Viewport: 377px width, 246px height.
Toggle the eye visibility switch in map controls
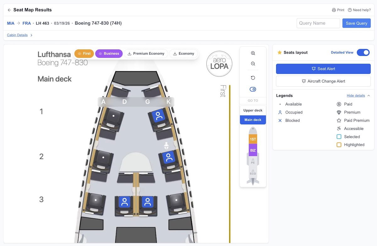pos(253,89)
